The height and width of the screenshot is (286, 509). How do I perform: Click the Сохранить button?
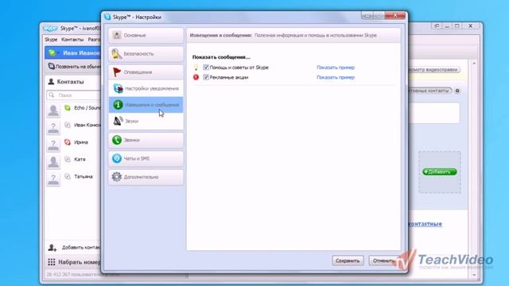(x=348, y=261)
